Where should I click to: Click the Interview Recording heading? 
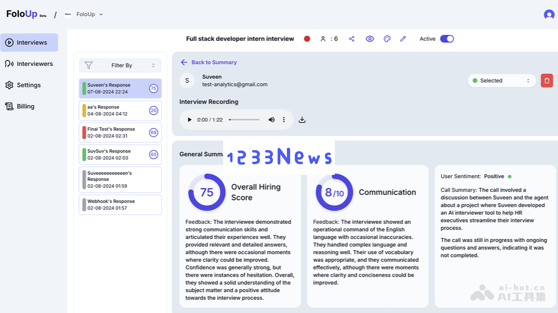coord(209,102)
